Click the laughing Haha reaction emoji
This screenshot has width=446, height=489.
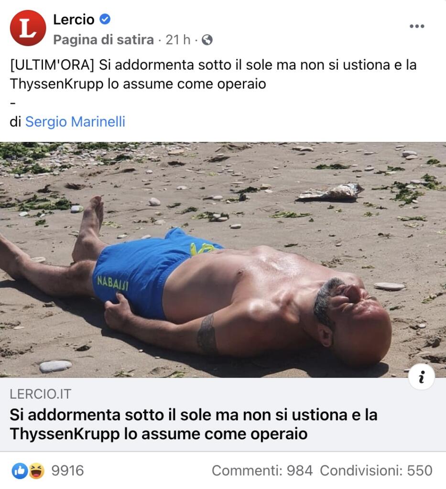pyautogui.click(x=37, y=471)
